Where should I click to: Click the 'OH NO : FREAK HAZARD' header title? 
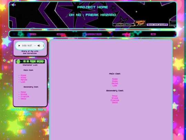(93, 15)
